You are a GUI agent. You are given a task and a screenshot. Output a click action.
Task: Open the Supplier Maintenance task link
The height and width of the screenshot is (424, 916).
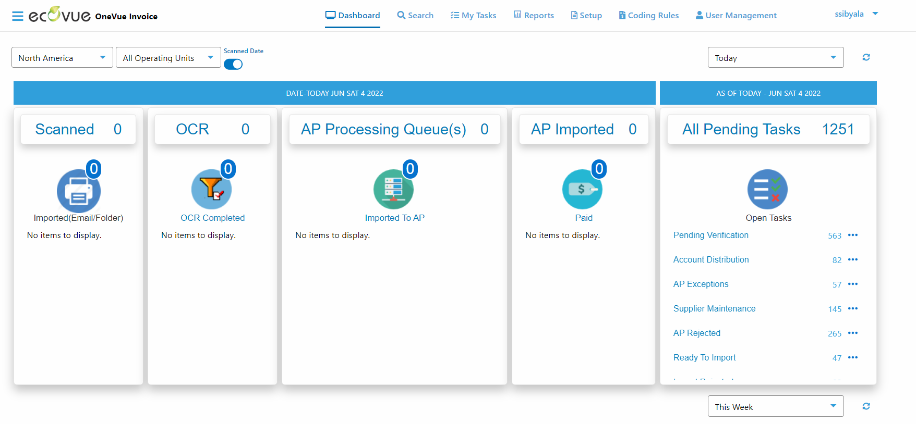(714, 309)
